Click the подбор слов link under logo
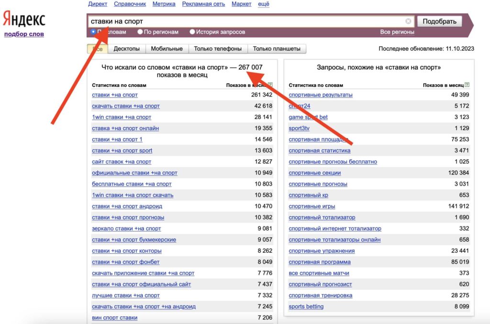Screen dimensions: 490x324 click(24, 34)
